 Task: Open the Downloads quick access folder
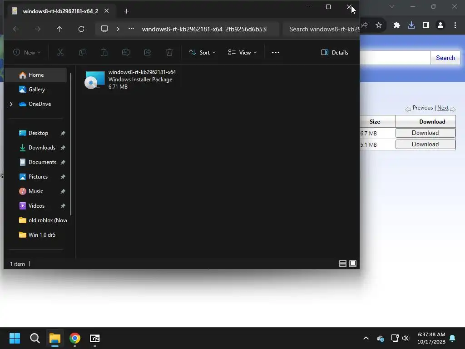coord(42,148)
